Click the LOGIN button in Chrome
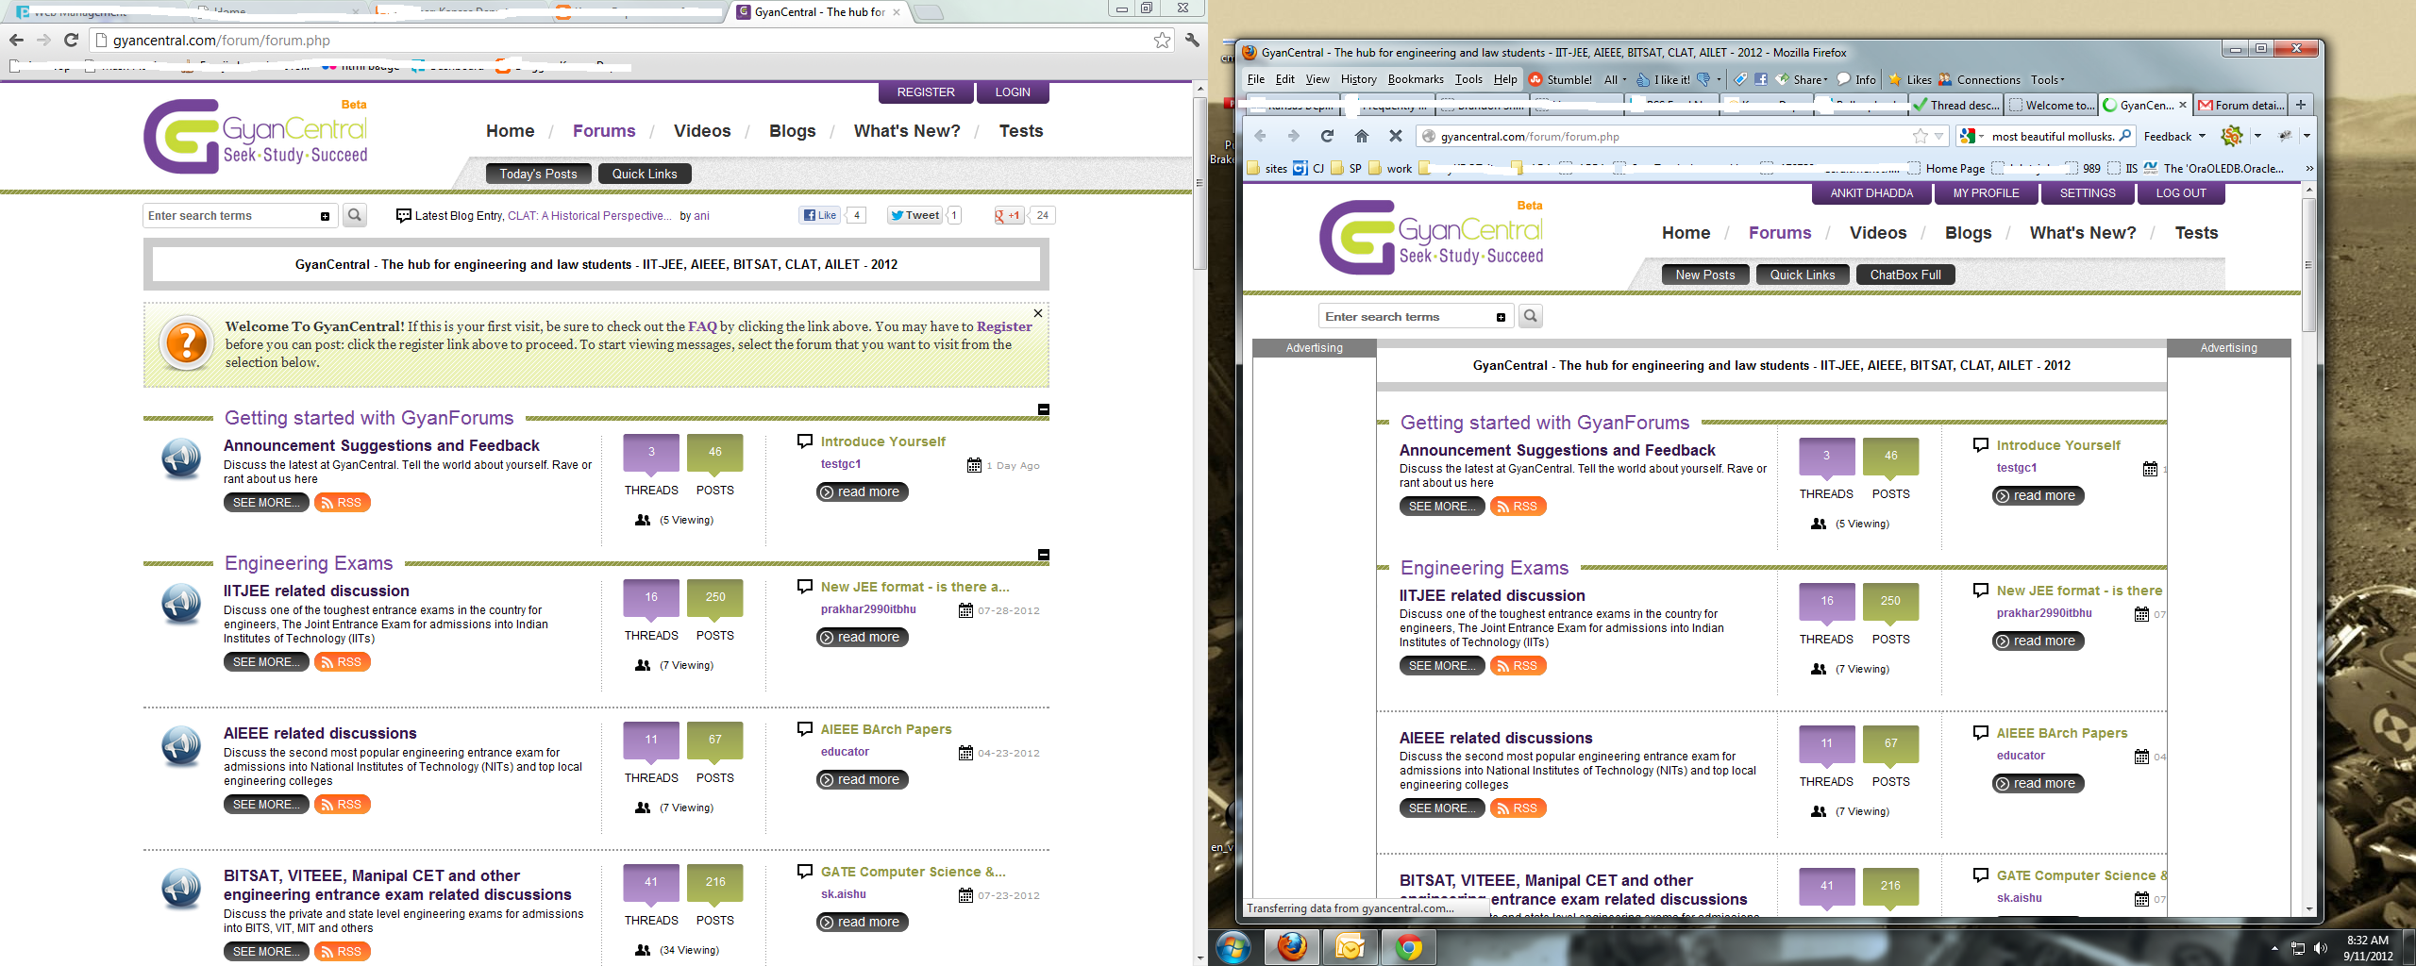 1013,92
